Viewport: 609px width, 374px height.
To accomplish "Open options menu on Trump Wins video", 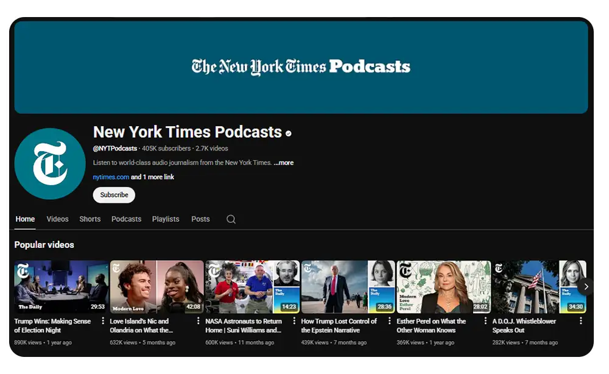I will (102, 320).
